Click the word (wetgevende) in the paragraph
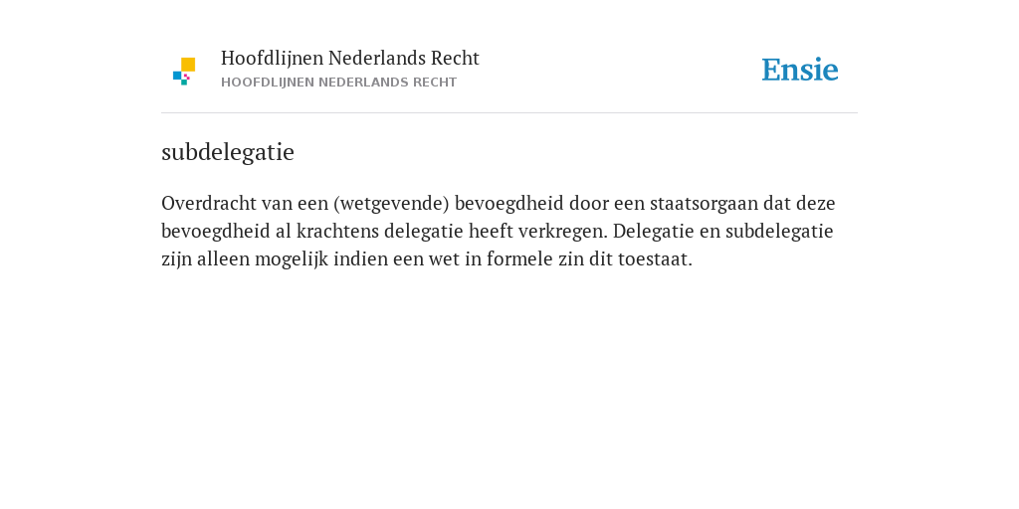1019x509 pixels. point(391,203)
